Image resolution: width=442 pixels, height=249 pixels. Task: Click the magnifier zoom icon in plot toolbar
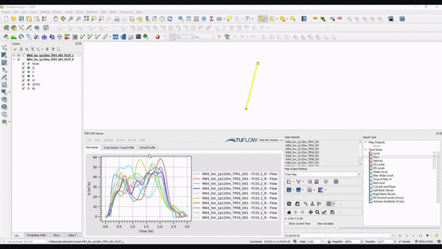pyautogui.click(x=317, y=212)
